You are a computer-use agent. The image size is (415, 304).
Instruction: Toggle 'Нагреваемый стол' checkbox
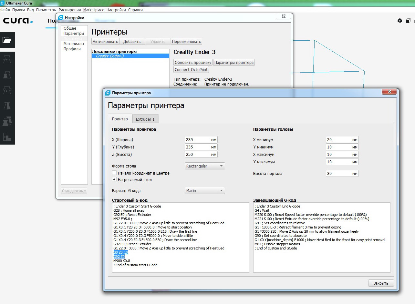click(114, 179)
